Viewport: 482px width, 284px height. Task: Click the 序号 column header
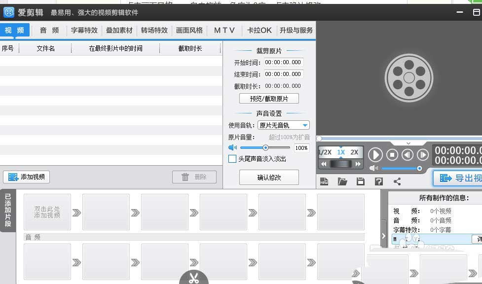8,48
